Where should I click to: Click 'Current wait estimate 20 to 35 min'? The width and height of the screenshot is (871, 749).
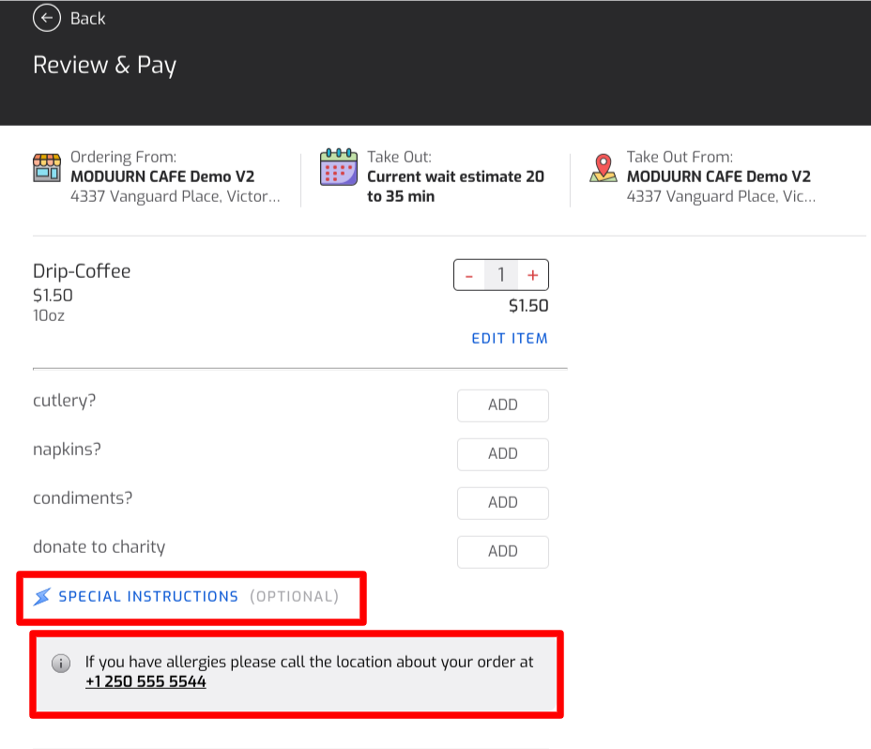coord(455,186)
